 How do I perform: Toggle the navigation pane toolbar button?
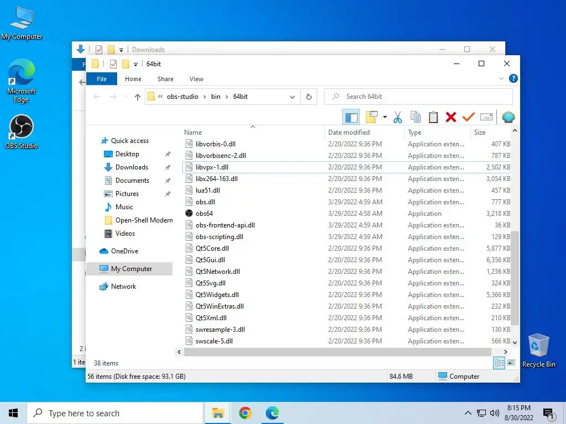point(351,117)
